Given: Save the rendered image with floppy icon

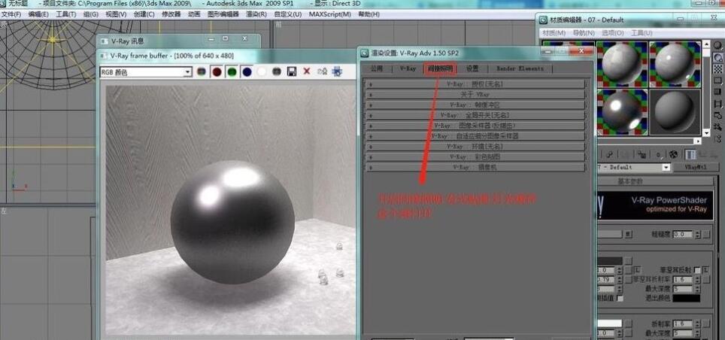Looking at the screenshot, I should 291,71.
